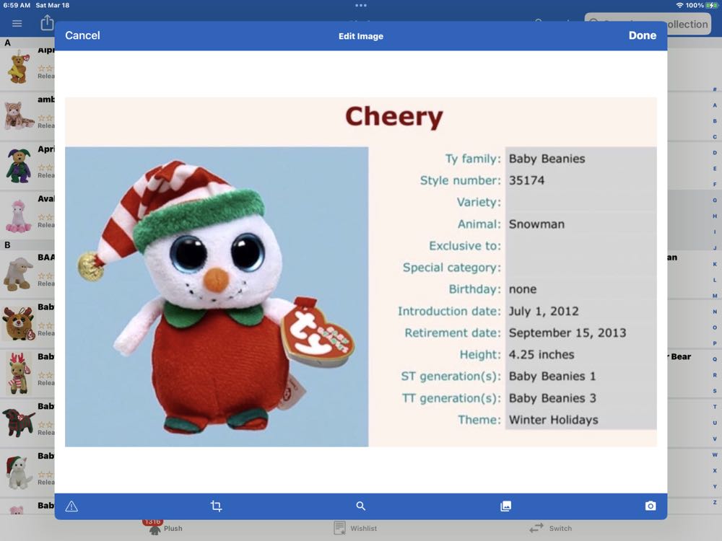
Task: Jump to letter K in the index
Action: 715,264
